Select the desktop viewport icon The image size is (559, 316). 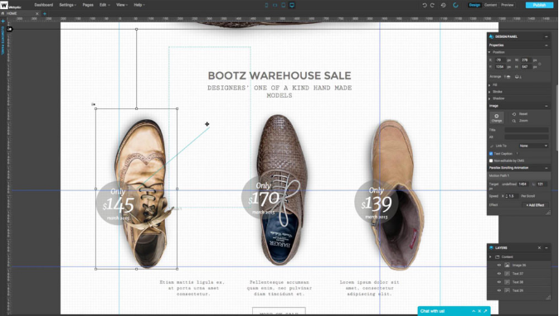(292, 5)
